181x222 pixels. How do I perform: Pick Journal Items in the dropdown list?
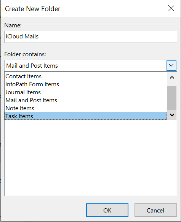pyautogui.click(x=86, y=92)
